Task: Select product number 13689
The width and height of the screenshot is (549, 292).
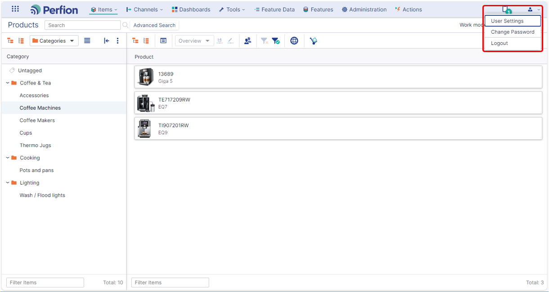Action: [x=166, y=74]
